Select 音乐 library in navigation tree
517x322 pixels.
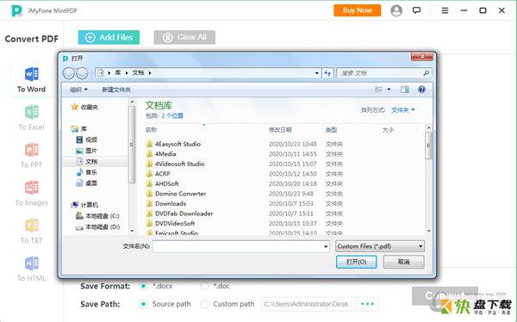[x=87, y=172]
